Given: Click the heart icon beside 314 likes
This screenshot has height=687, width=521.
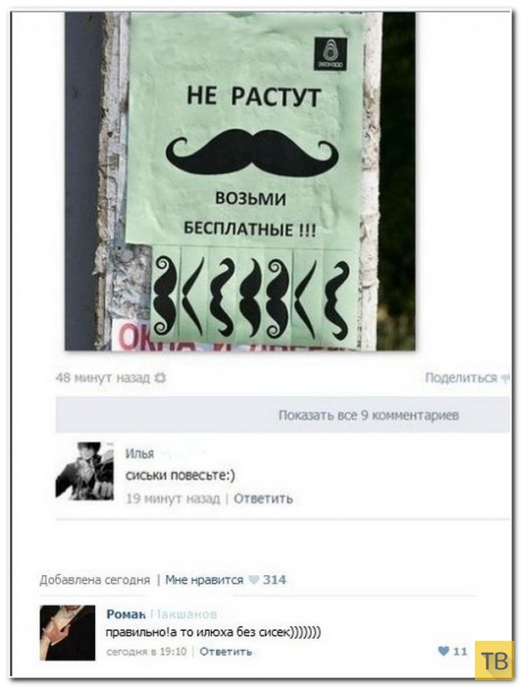Looking at the screenshot, I should click(x=254, y=580).
